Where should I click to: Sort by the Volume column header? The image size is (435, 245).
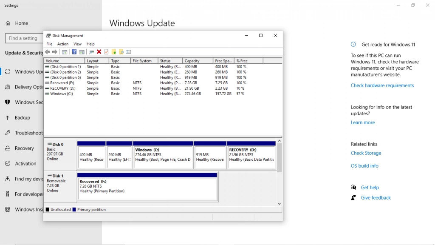[x=65, y=61]
